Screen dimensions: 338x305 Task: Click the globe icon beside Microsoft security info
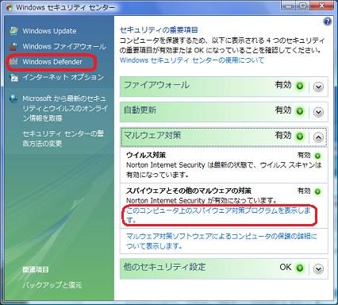(x=13, y=98)
